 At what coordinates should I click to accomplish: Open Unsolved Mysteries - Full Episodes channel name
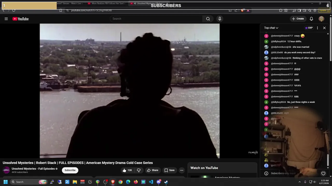coord(33,169)
